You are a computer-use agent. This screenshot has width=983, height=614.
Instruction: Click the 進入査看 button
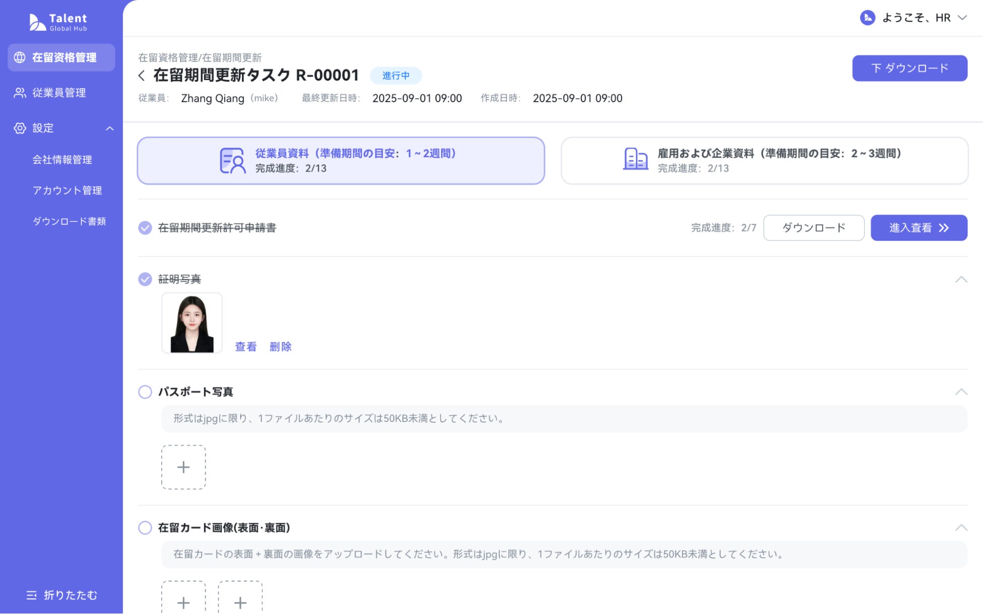pos(918,228)
